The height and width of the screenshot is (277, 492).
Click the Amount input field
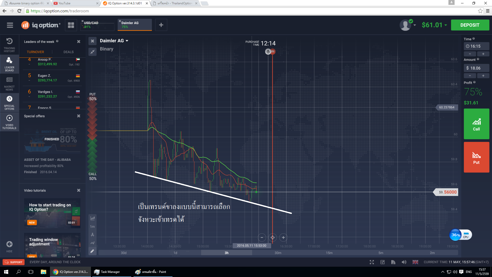pos(476,68)
